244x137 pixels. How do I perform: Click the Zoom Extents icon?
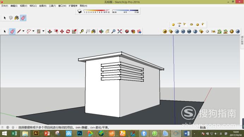click(x=120, y=31)
